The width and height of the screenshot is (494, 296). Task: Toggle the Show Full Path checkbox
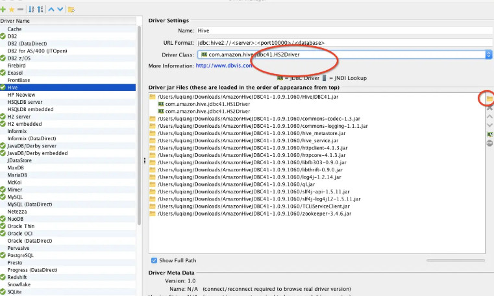click(154, 260)
